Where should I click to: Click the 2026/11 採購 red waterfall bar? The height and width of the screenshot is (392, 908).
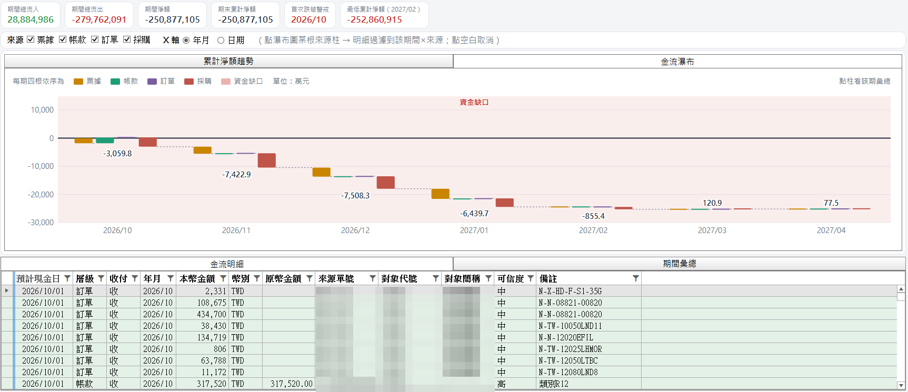point(267,160)
